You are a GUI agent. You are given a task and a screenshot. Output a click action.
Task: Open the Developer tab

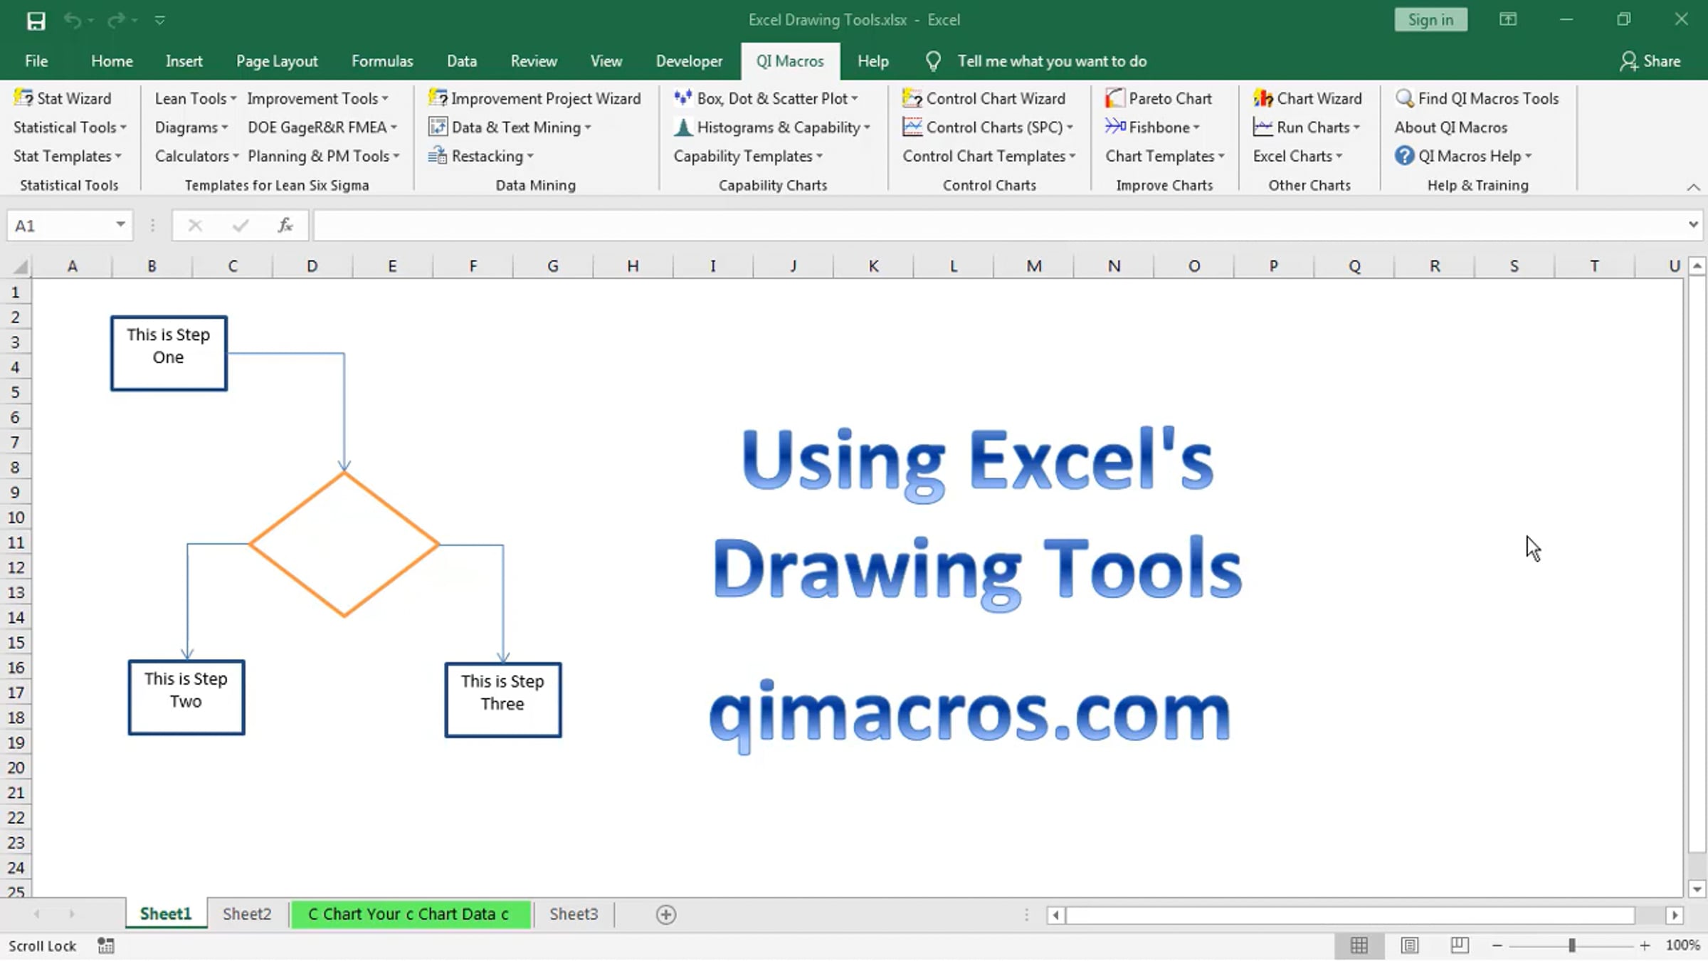point(689,61)
